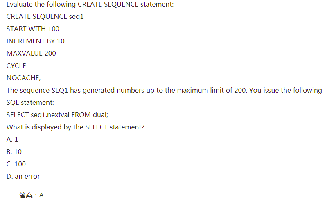Click the word 'CYCLE'

16,66
